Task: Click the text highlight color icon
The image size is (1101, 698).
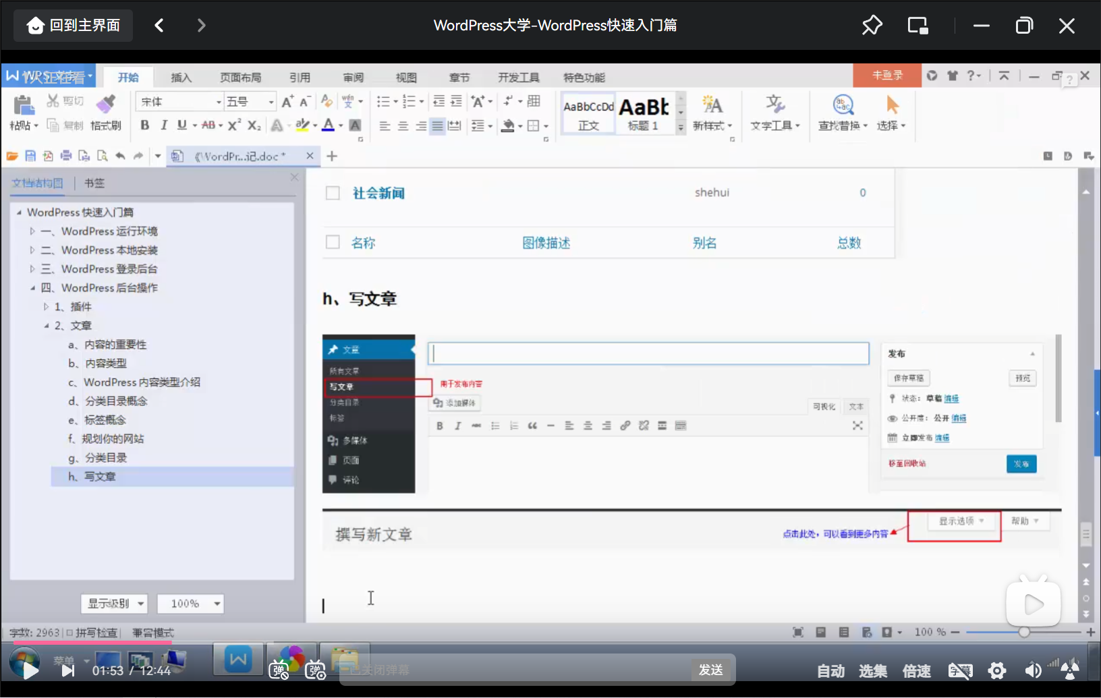Action: (302, 125)
